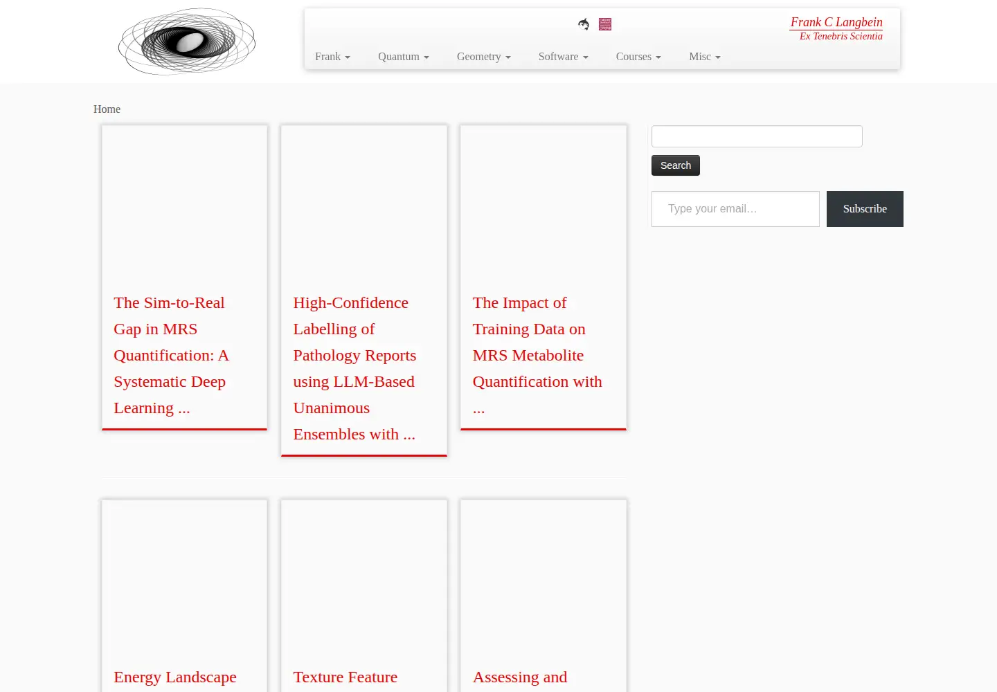Open the Cardiff University logo link
The image size is (997, 692).
(605, 24)
